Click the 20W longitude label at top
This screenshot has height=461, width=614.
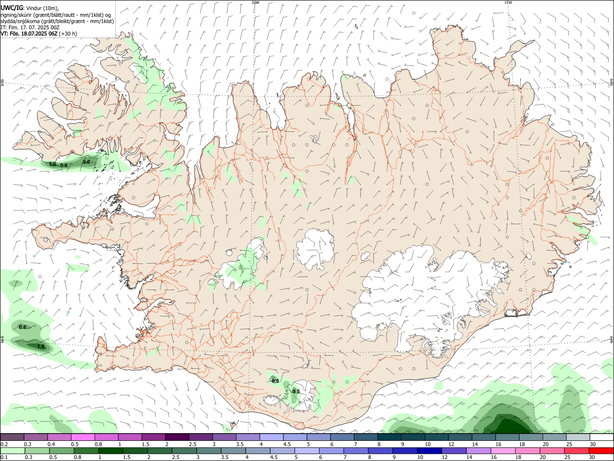coord(256,2)
